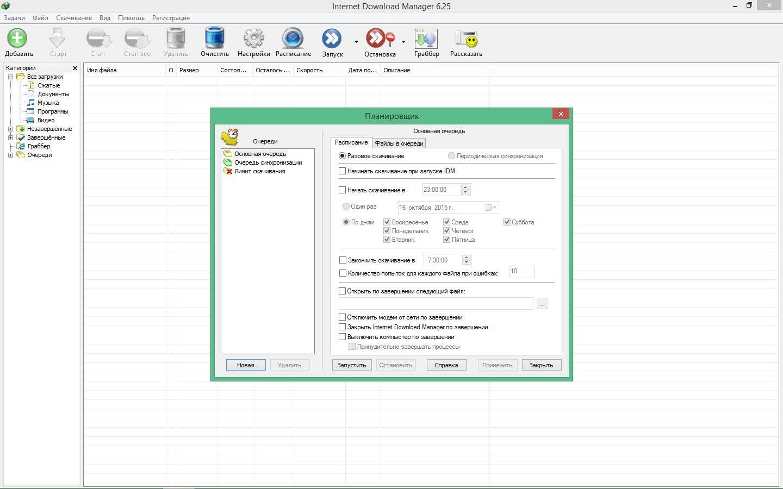Open dropdown arrow next to Запуск

coord(356,41)
